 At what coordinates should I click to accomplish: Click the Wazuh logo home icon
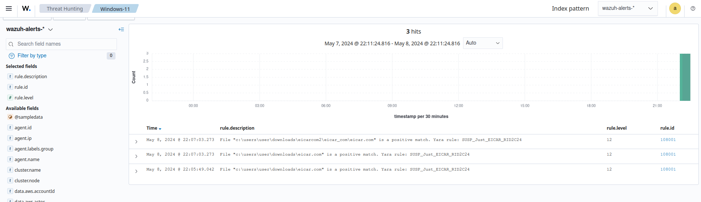[x=26, y=8]
